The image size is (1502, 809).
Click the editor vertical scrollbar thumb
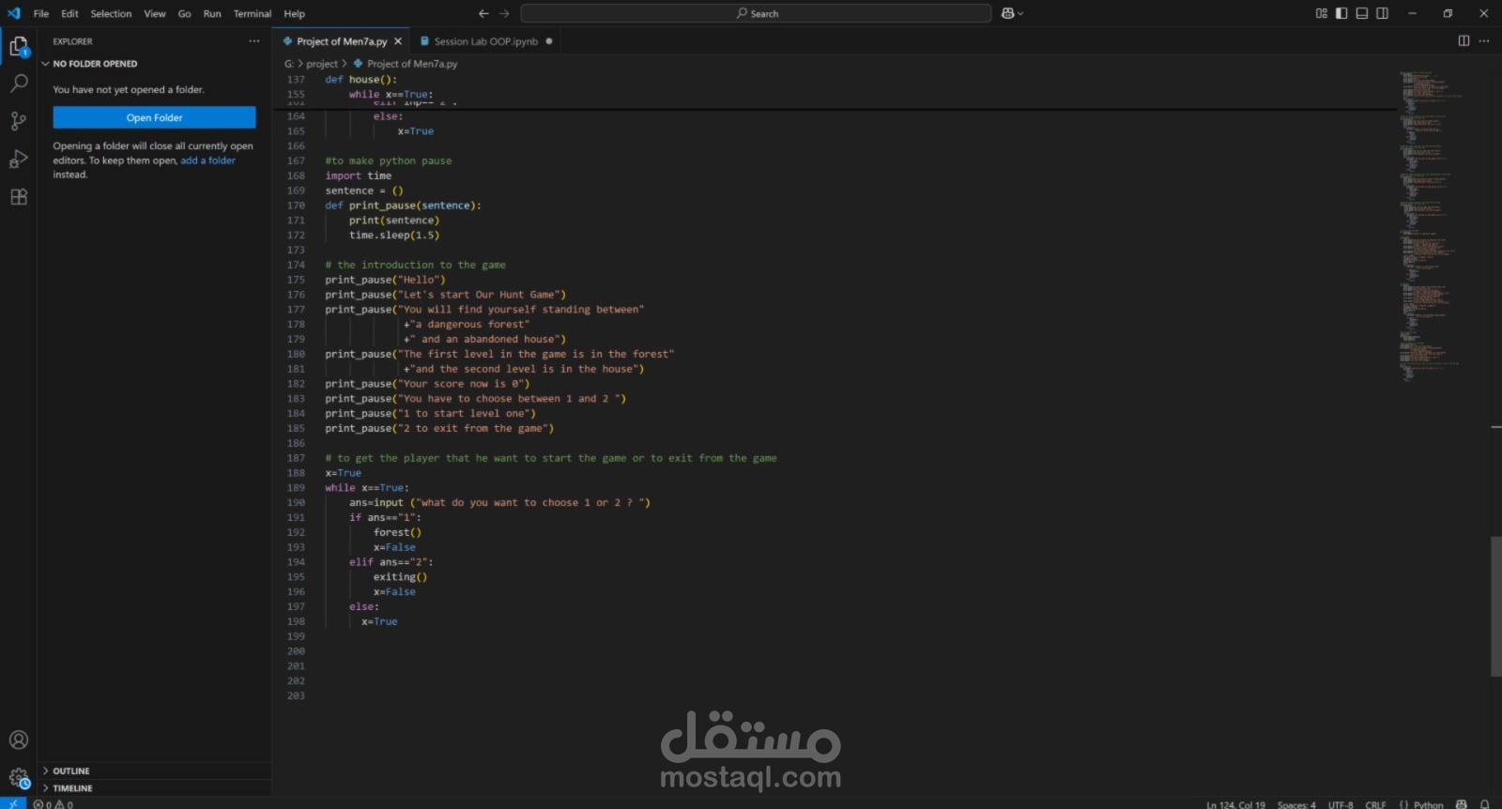pos(1495,605)
